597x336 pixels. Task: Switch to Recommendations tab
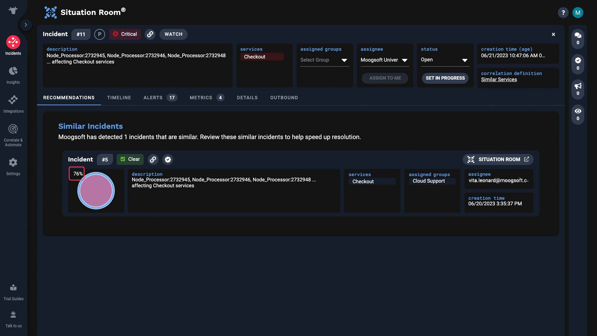click(69, 98)
